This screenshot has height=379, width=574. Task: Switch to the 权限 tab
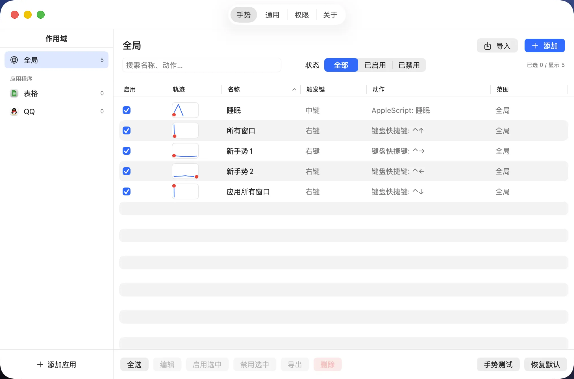coord(301,15)
